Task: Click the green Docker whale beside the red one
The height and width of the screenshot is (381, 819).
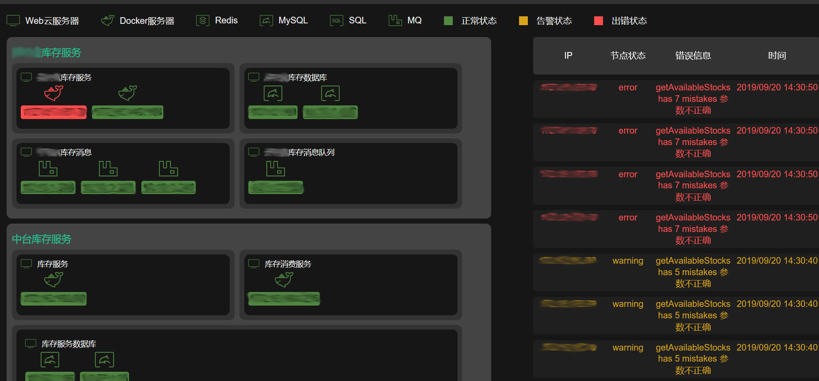Action: click(128, 93)
